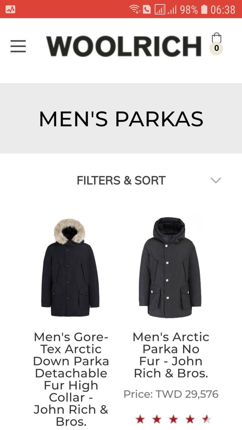The image size is (242, 430).
Task: Open the Filters & Sort panel label
Action: (121, 180)
